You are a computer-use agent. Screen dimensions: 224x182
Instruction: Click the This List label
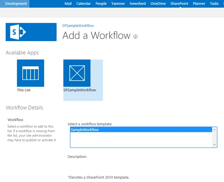pos(24,90)
